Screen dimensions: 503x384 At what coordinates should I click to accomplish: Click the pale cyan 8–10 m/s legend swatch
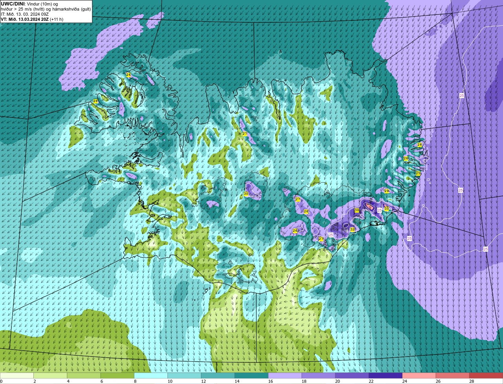[151, 375]
